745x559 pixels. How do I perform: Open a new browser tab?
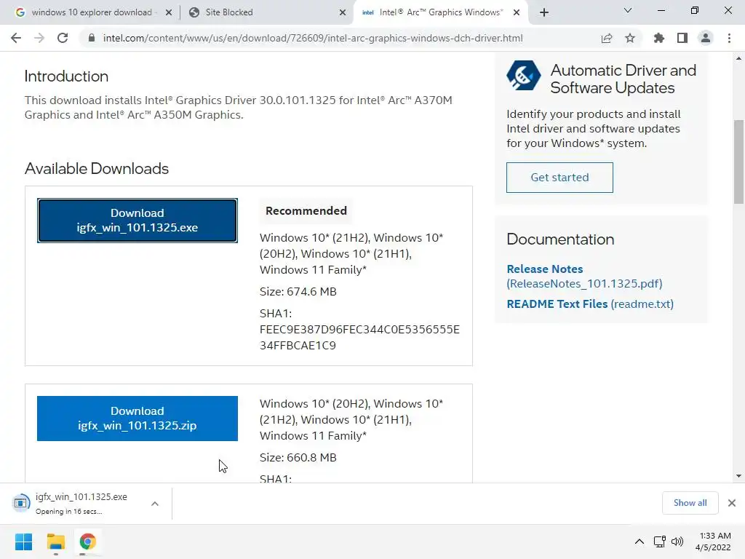[x=544, y=12]
